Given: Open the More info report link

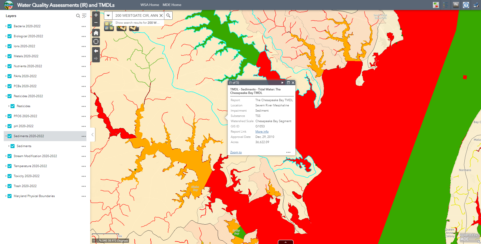Looking at the screenshot, I should click(262, 132).
